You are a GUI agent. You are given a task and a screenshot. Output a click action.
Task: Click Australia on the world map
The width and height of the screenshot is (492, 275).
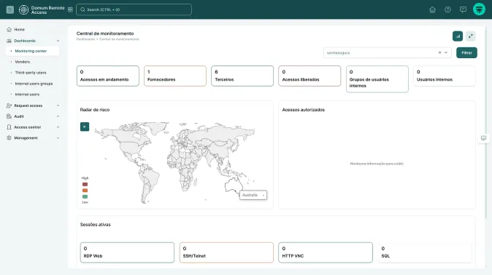coord(233,185)
